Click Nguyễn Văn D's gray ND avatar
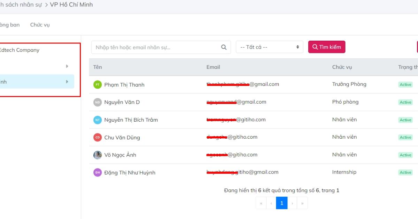 pyautogui.click(x=98, y=102)
